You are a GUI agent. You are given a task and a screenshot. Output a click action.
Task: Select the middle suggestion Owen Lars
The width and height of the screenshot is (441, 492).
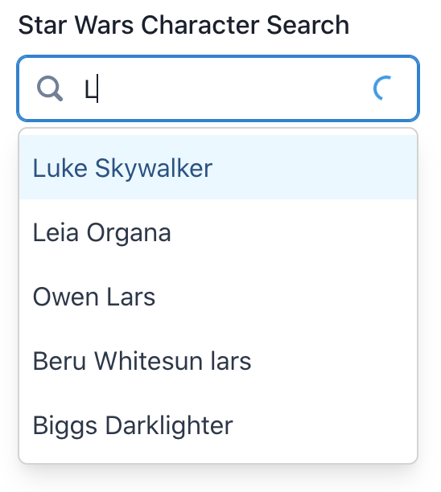pyautogui.click(x=218, y=297)
